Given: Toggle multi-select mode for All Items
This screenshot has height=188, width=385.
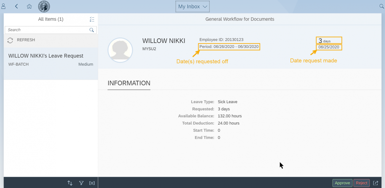Looking at the screenshot, I should tap(92, 19).
